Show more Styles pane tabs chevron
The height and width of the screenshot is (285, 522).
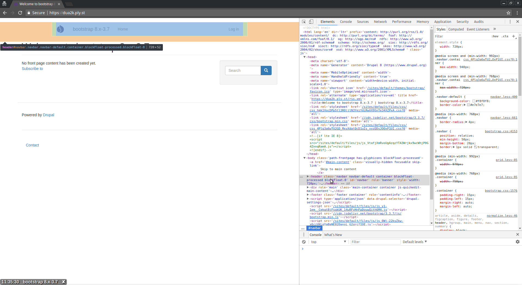pyautogui.click(x=495, y=29)
